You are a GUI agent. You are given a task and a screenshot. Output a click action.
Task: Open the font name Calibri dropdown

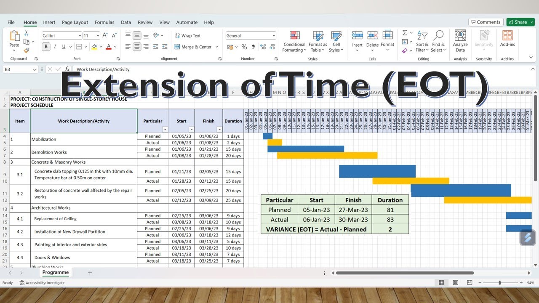click(x=80, y=36)
